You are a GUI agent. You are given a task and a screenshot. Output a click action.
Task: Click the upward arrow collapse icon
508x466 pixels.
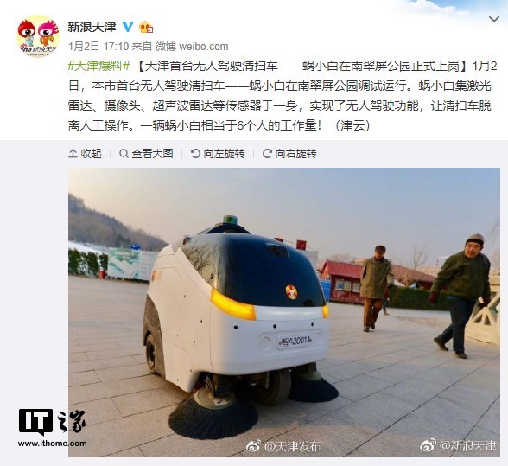[73, 153]
